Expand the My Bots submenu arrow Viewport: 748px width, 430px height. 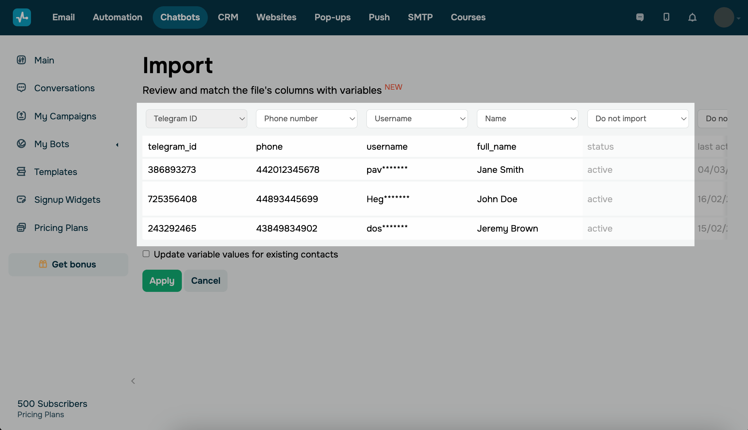(117, 144)
